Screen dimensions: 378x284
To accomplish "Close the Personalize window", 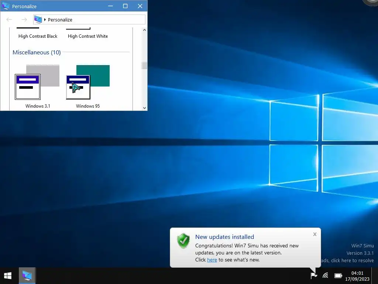I will pos(140,6).
